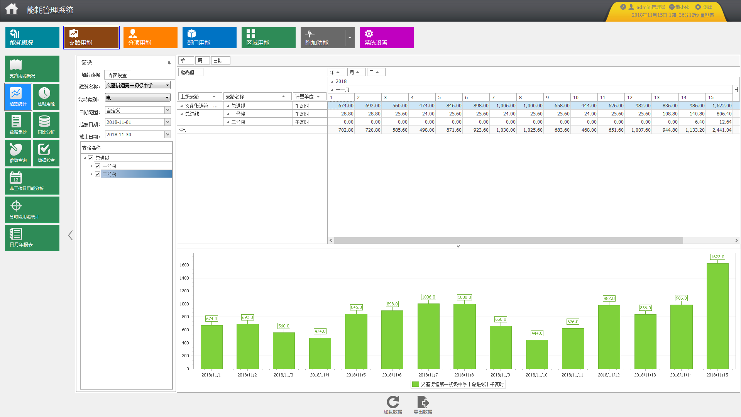Open the 建筑名称 building dropdown

tap(138, 85)
